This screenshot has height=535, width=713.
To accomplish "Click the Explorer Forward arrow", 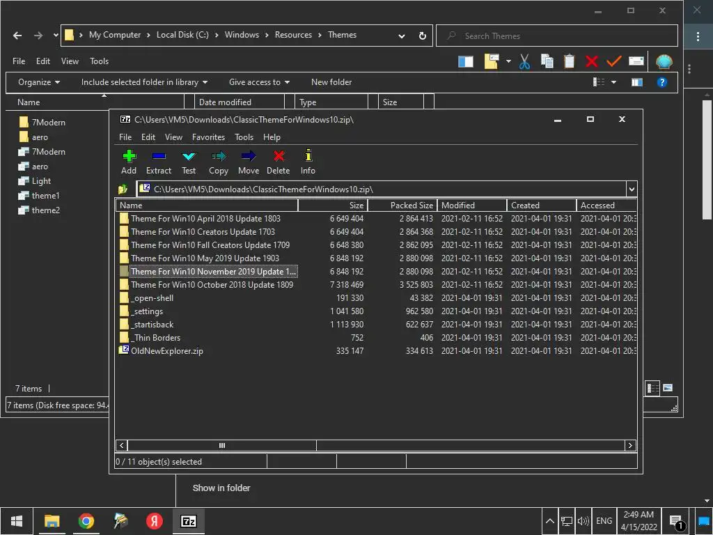I will coord(38,36).
